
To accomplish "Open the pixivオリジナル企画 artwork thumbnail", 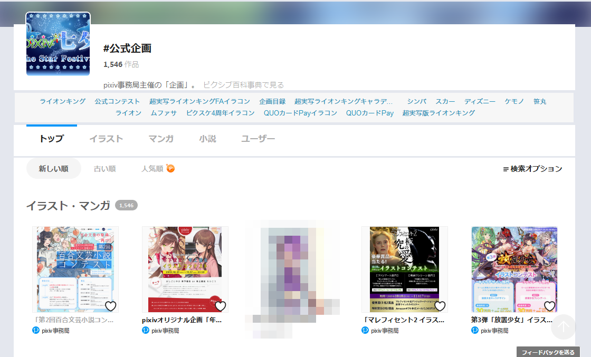I will (185, 269).
